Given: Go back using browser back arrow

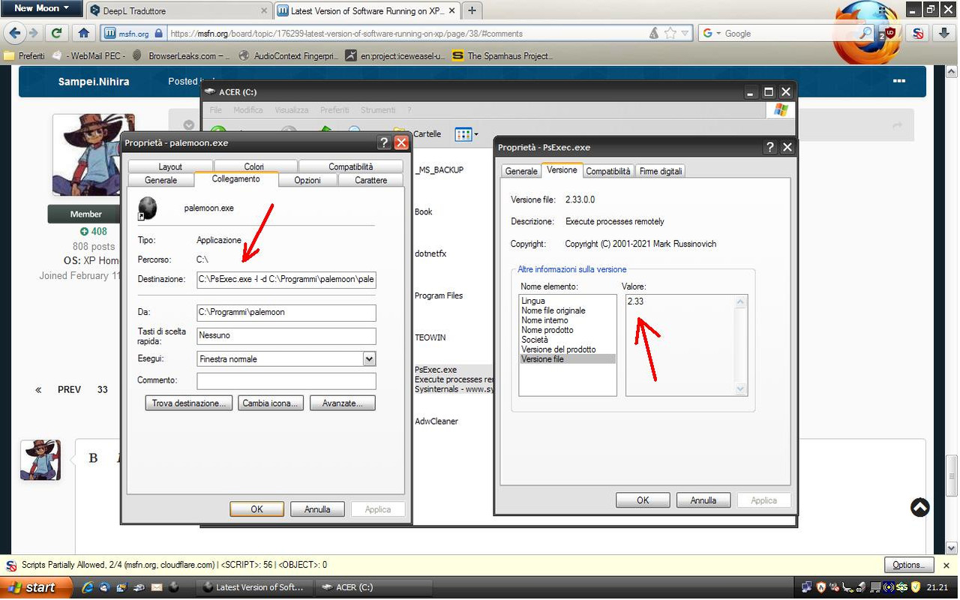Looking at the screenshot, I should point(14,33).
